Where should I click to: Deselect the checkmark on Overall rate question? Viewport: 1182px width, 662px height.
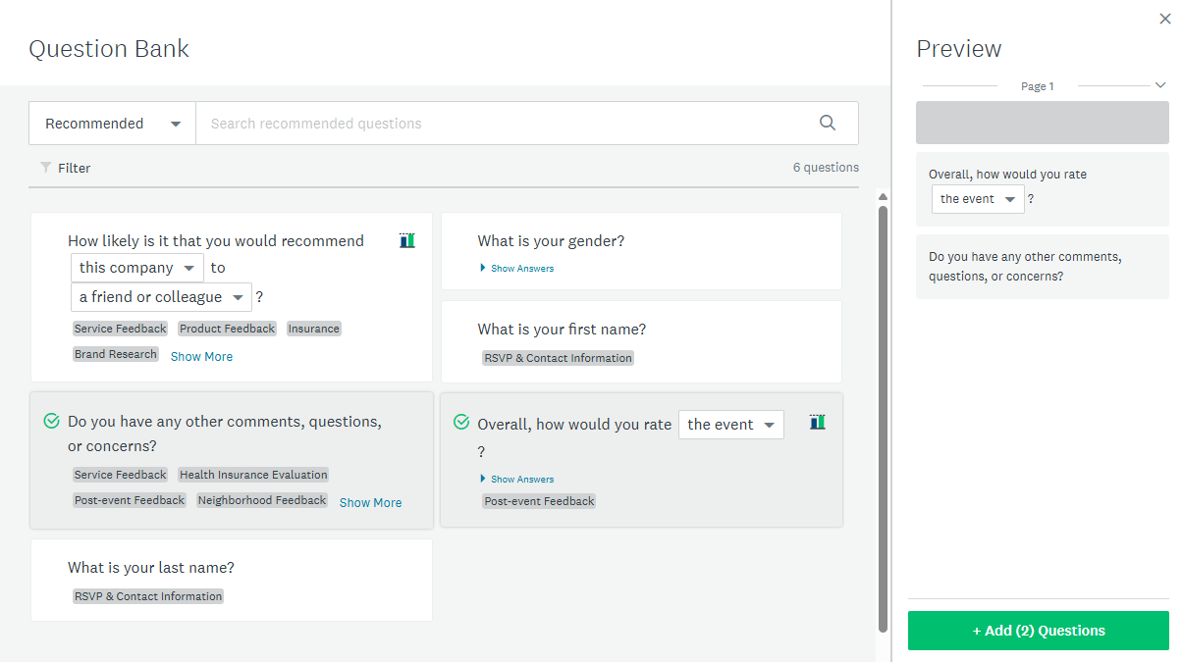(x=461, y=422)
